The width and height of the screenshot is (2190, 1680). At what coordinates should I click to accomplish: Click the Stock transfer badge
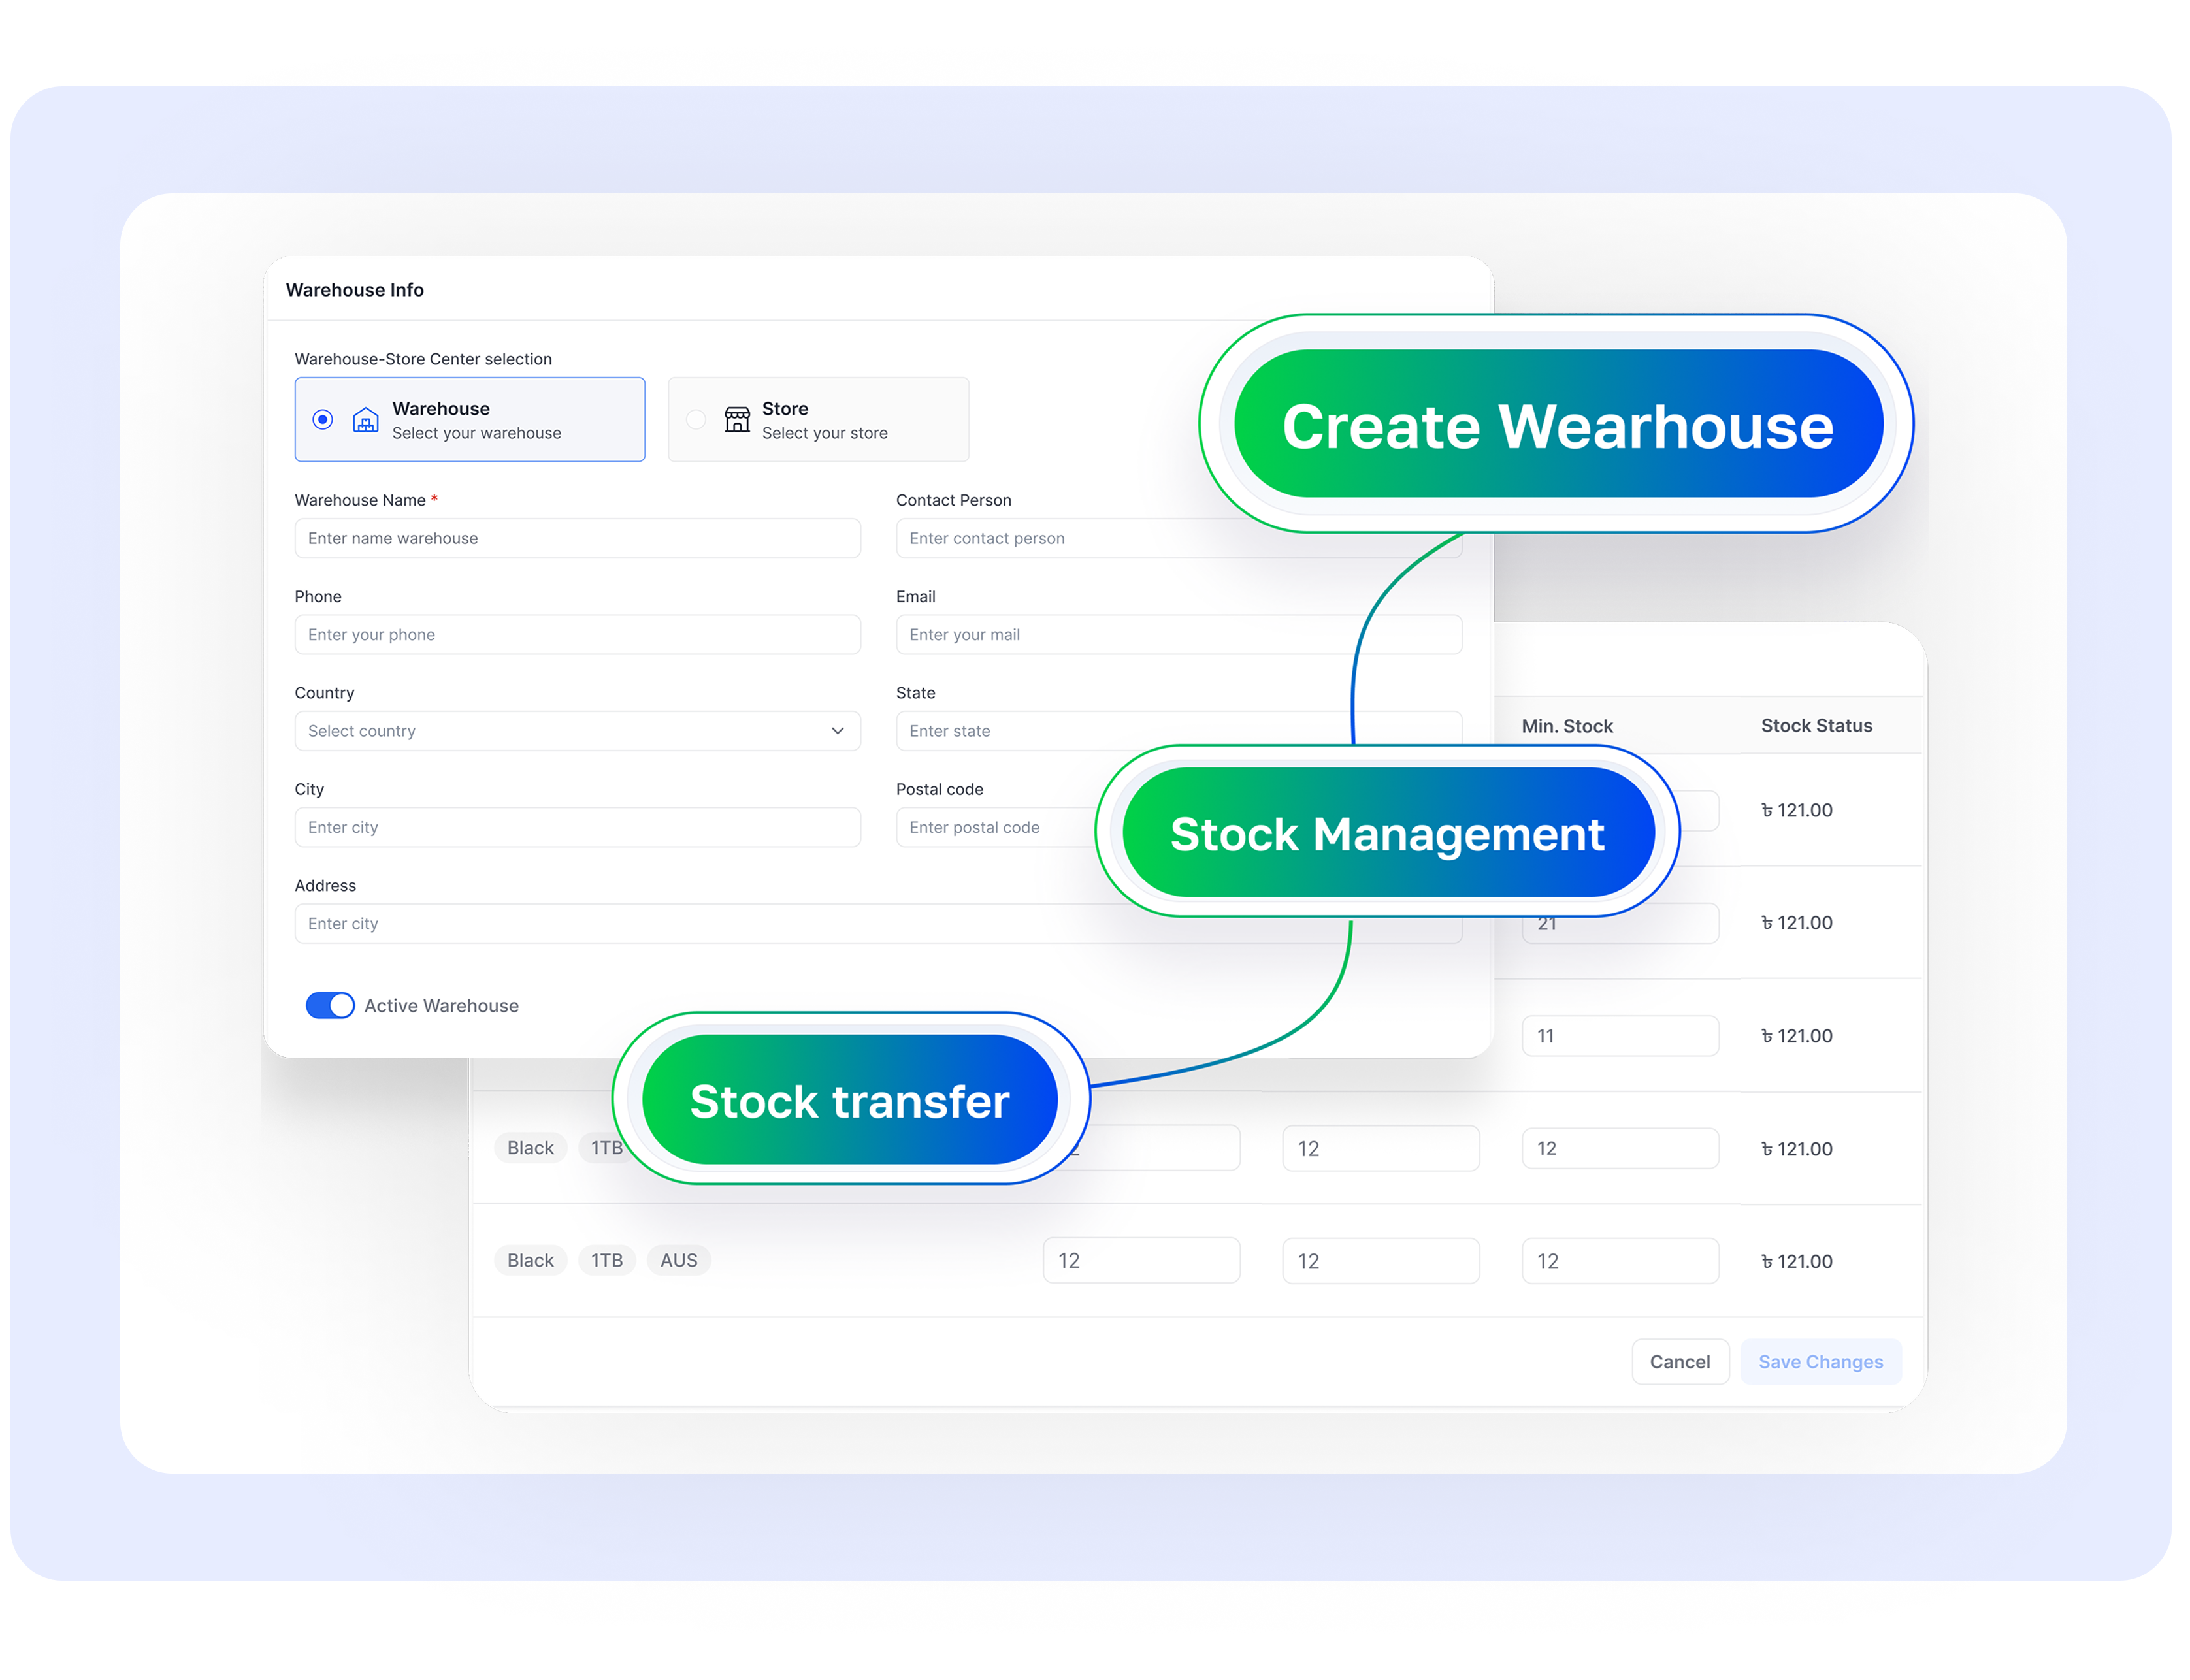[x=850, y=1100]
